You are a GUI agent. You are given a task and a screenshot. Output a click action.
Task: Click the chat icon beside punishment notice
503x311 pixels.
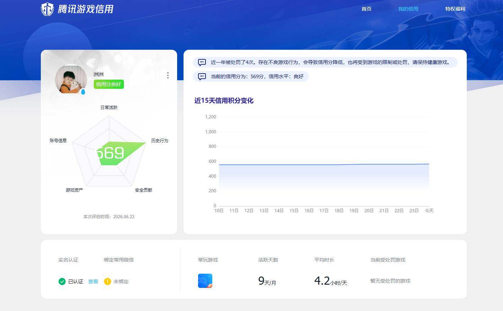point(202,63)
